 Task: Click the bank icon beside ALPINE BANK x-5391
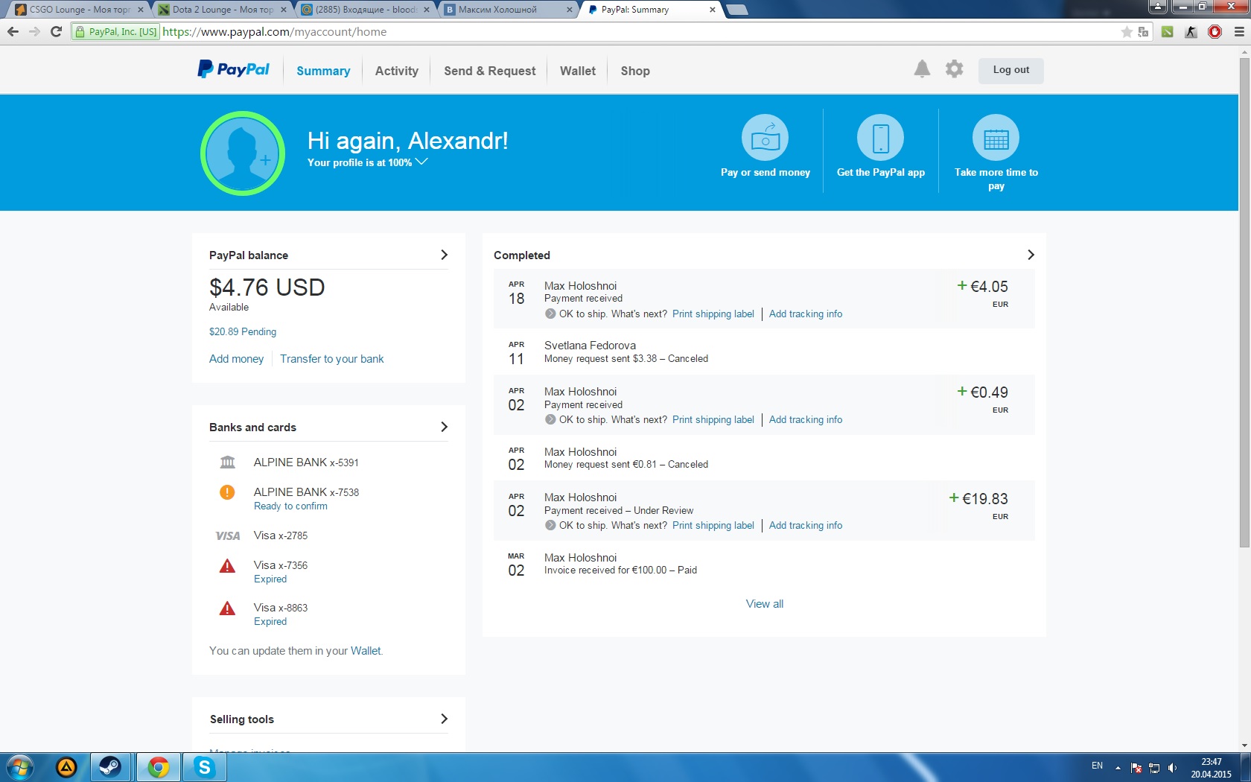point(227,462)
